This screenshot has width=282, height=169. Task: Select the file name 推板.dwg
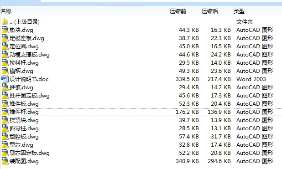(21, 87)
